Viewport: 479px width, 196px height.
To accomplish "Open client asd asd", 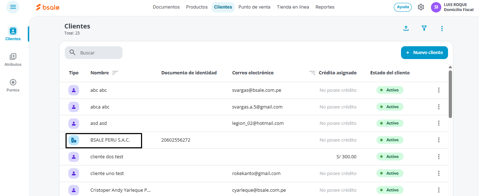I will point(99,123).
